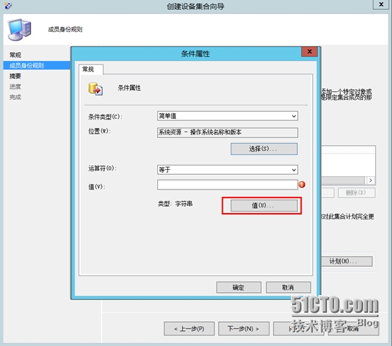Select 进度 in the wizard sidebar
Viewport: 392px width, 346px height.
(x=16, y=86)
